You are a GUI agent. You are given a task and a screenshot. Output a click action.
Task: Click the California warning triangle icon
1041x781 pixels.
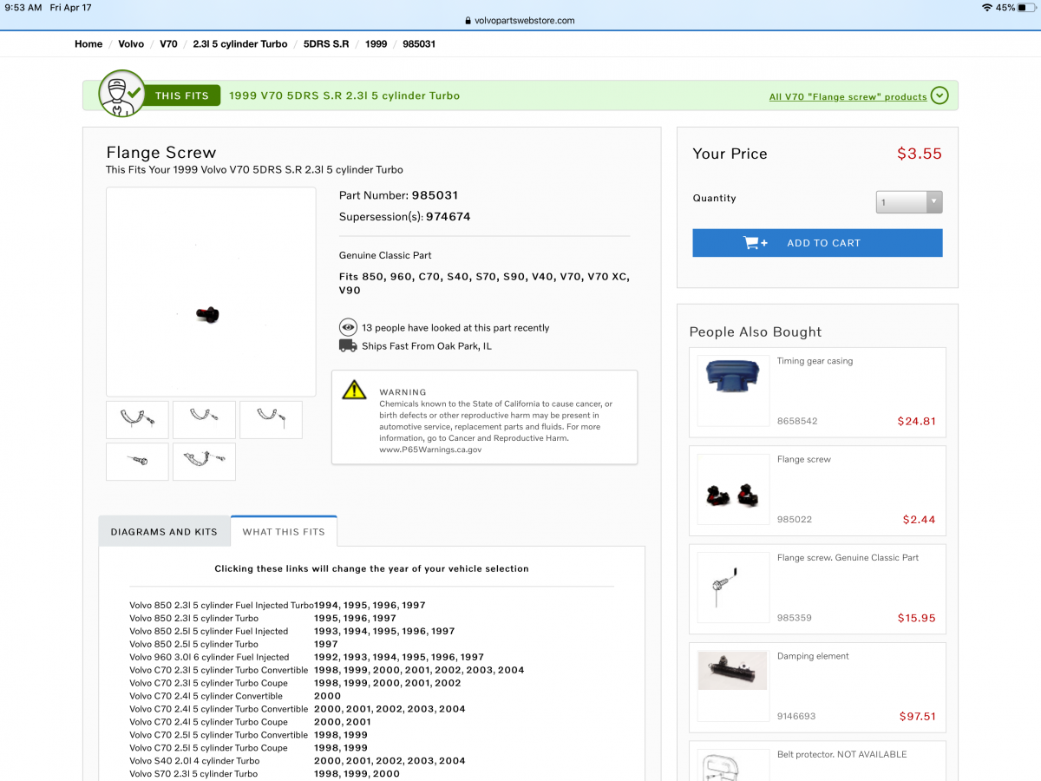tap(354, 390)
